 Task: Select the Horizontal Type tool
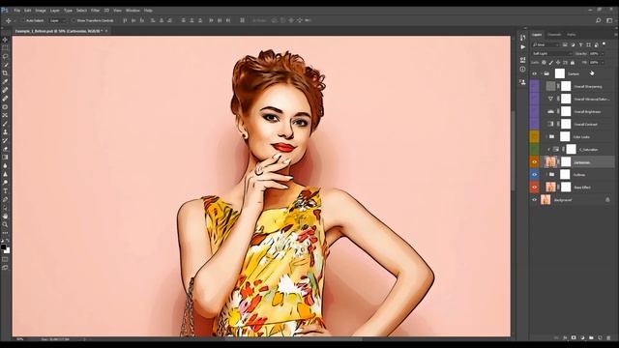pyautogui.click(x=5, y=191)
